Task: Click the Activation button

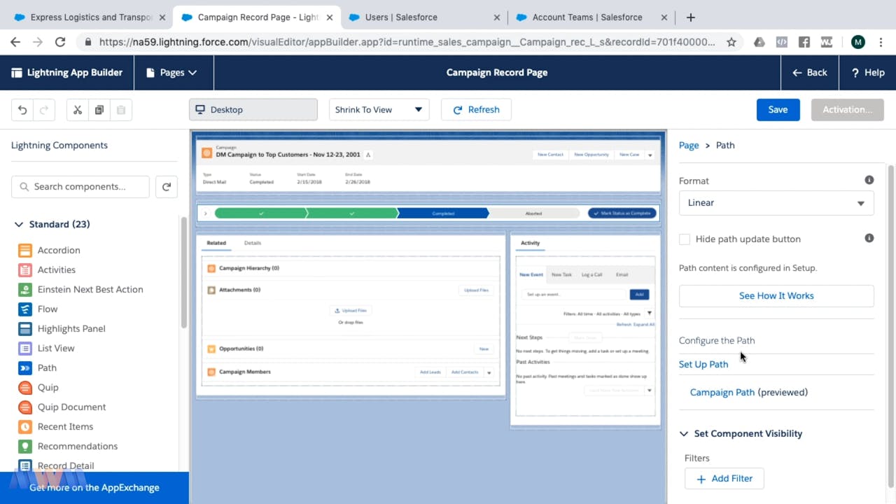Action: coord(847,110)
